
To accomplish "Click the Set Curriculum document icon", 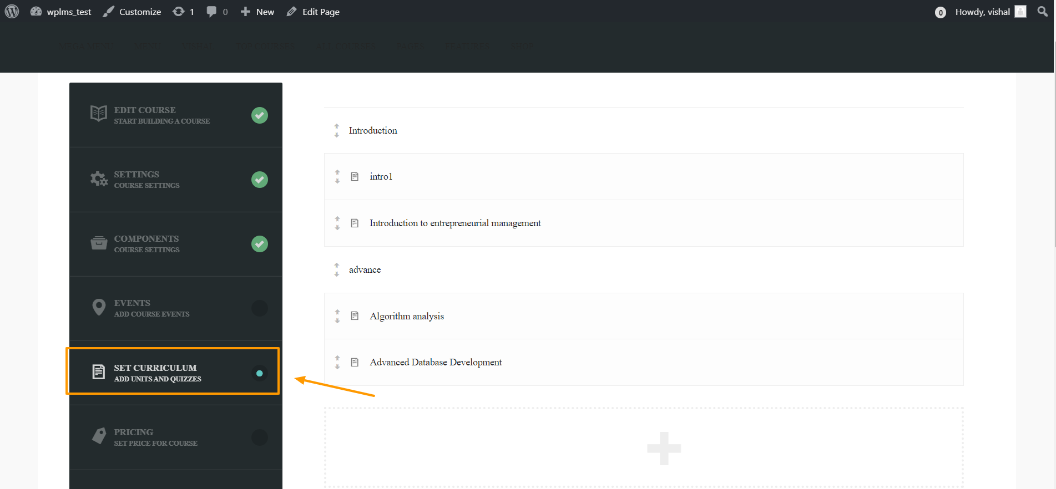I will [98, 371].
